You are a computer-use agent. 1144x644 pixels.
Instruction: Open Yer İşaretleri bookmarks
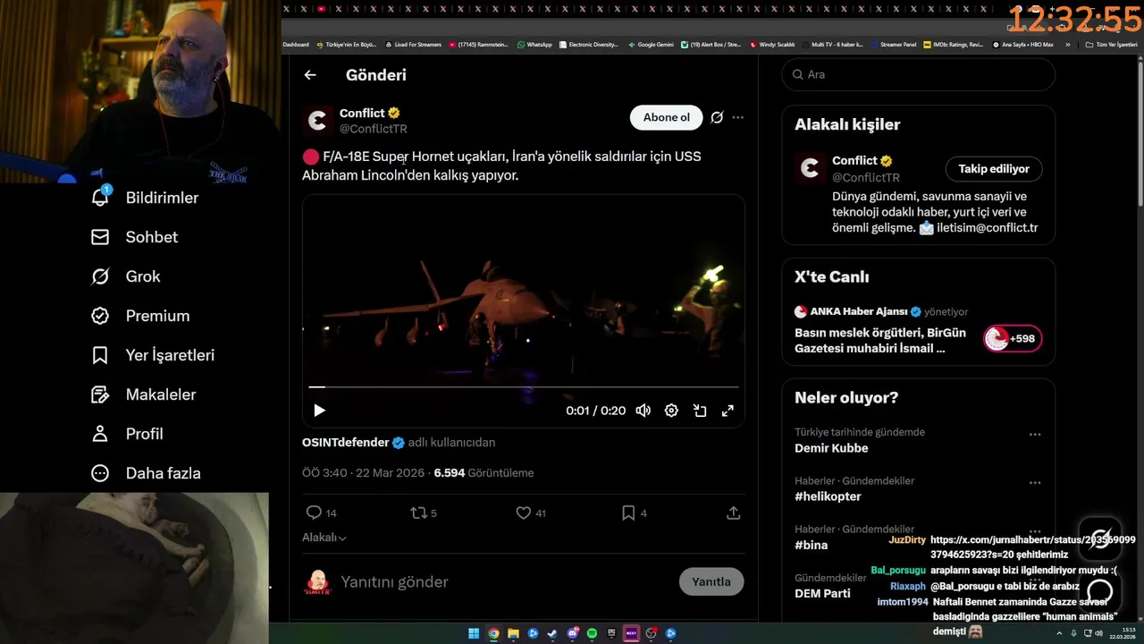pyautogui.click(x=153, y=355)
